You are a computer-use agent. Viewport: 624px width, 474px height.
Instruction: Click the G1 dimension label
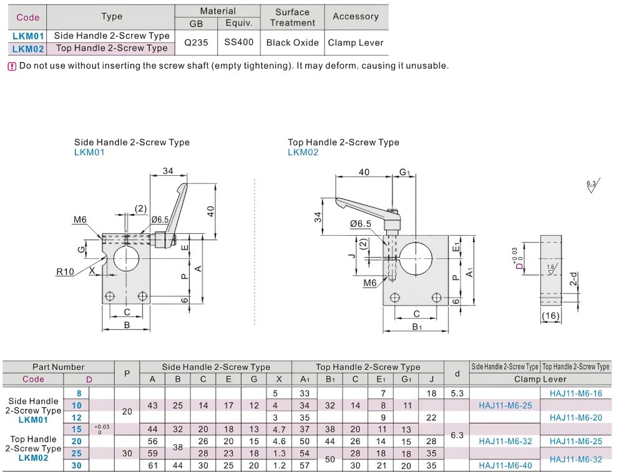404,172
